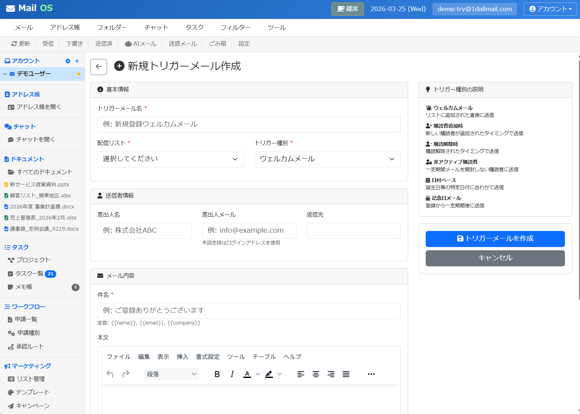This screenshot has width=580, height=414.
Task: Click the account settings gear icon
Action: (x=68, y=61)
